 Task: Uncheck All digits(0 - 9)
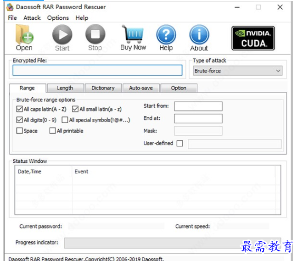click(x=19, y=120)
